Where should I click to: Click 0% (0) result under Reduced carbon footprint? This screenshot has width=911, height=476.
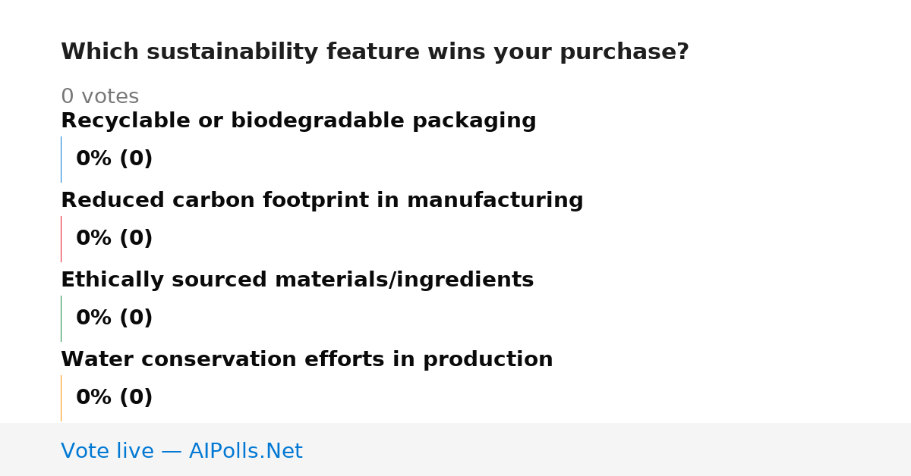pyautogui.click(x=114, y=239)
